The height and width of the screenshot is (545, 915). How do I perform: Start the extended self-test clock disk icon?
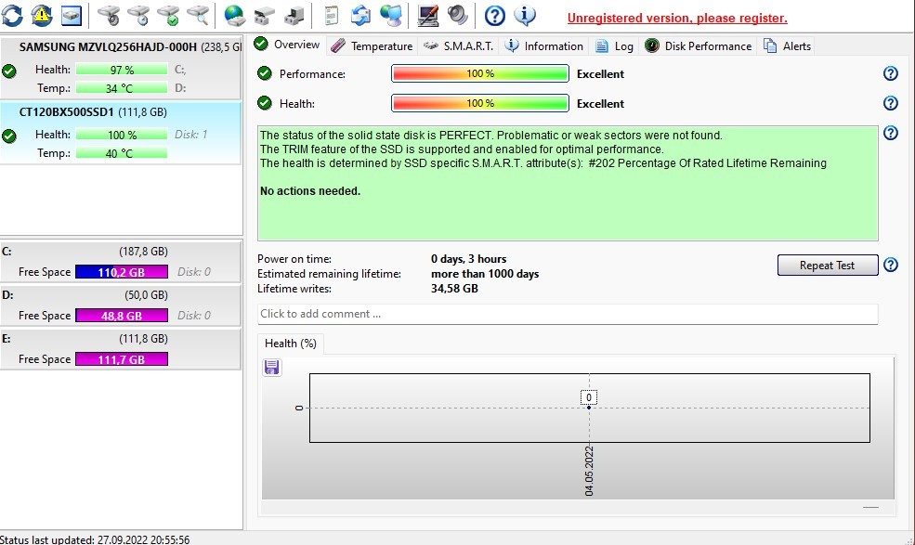tap(139, 16)
